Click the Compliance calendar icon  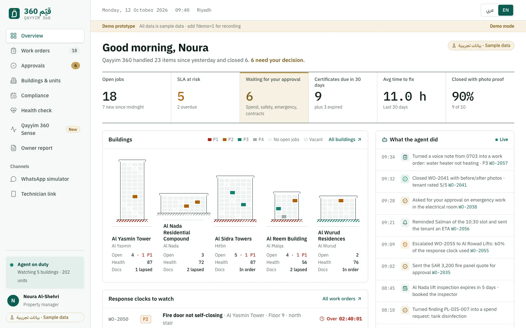click(x=14, y=95)
